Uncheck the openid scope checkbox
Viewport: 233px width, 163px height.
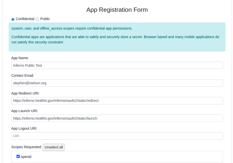pyautogui.click(x=18, y=156)
